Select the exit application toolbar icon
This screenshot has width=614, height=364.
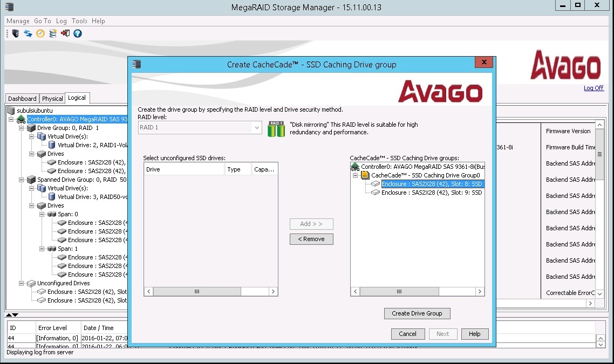point(66,33)
